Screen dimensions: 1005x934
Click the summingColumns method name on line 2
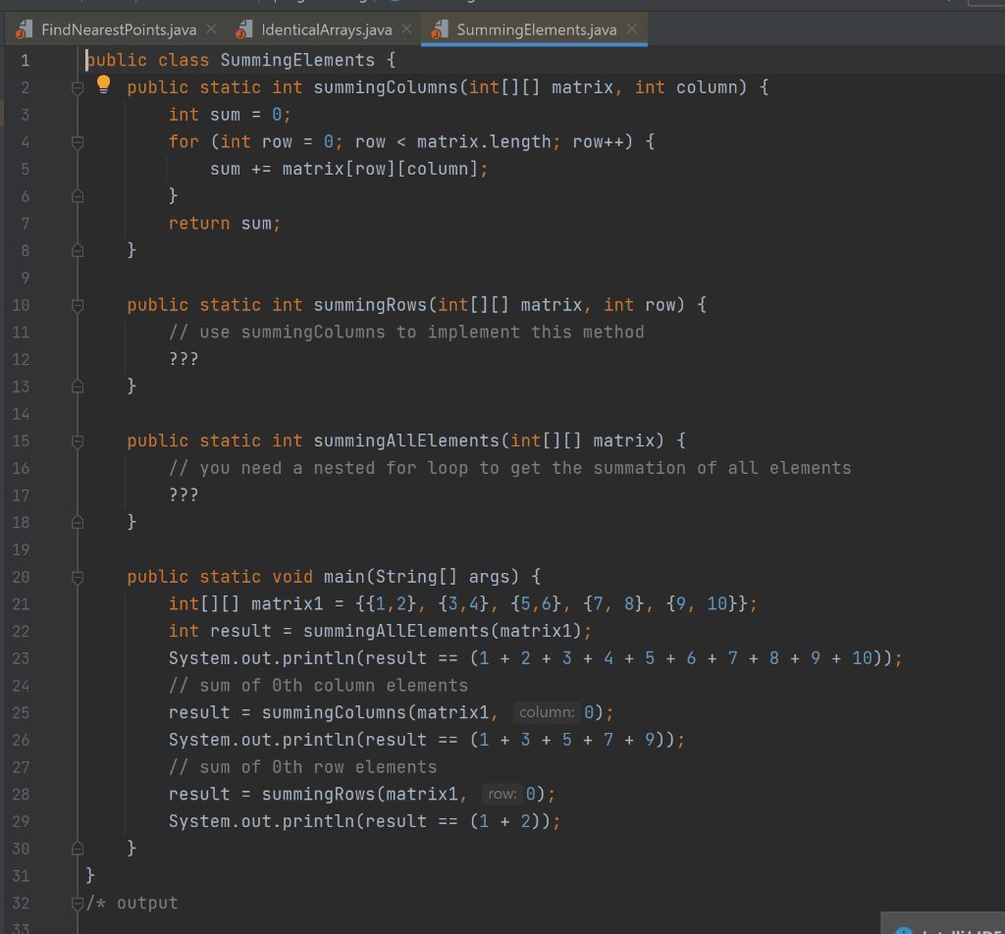386,87
